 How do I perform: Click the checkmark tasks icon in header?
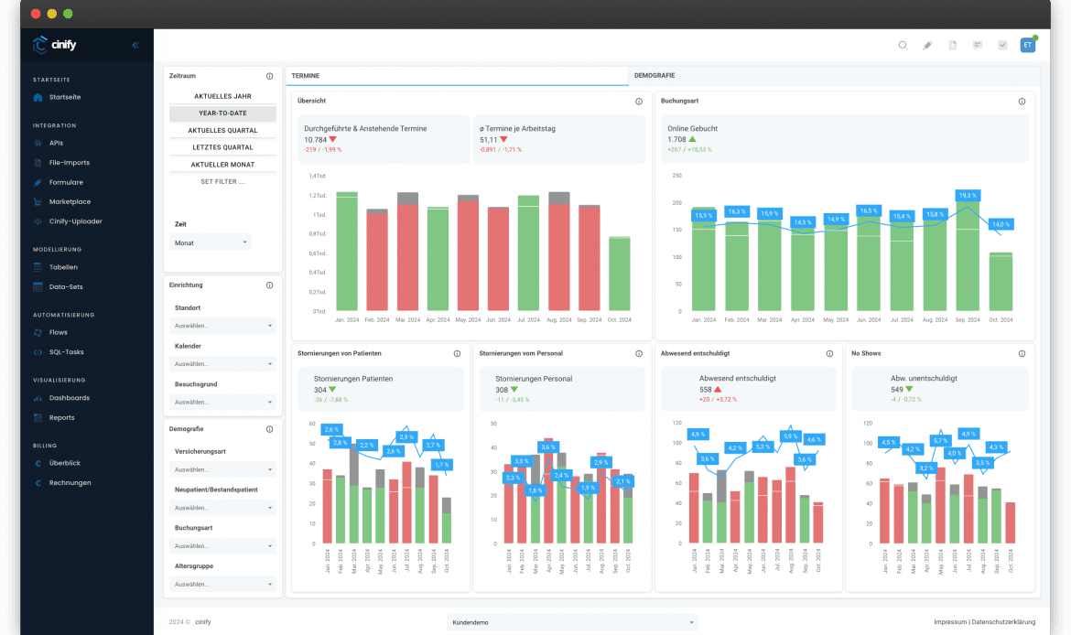click(x=1002, y=45)
